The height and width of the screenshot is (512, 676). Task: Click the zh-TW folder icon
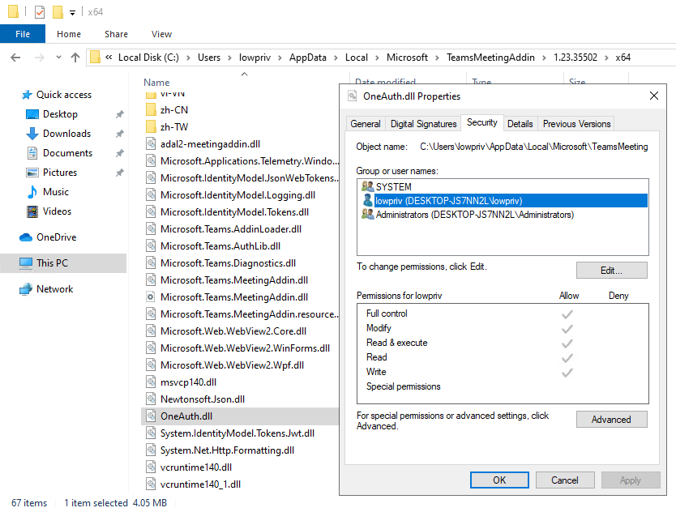click(x=151, y=126)
